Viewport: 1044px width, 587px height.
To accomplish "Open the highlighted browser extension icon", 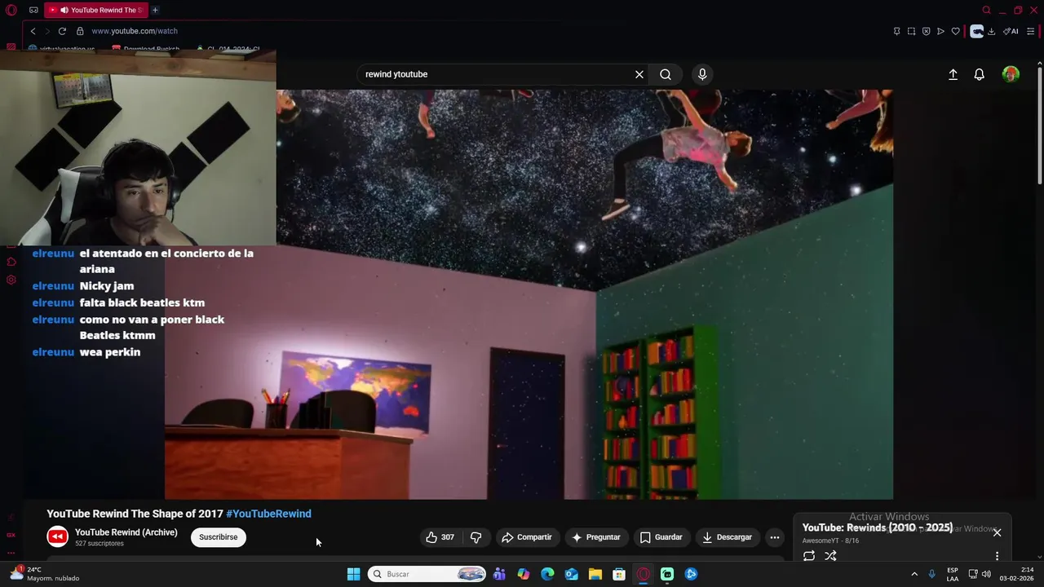I will coord(976,32).
